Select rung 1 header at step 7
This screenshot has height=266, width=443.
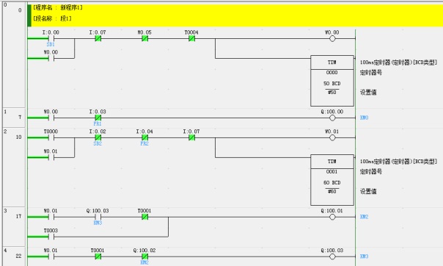click(14, 118)
